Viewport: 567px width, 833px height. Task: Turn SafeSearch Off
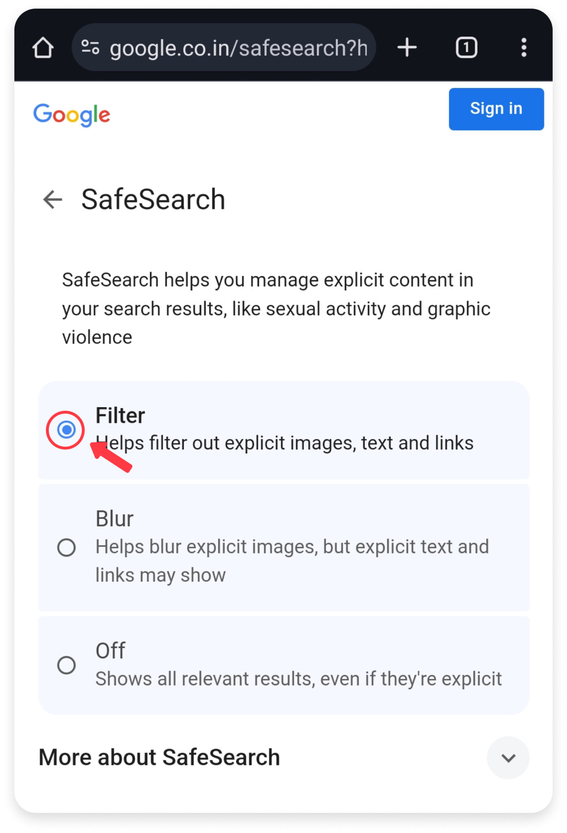click(x=66, y=665)
